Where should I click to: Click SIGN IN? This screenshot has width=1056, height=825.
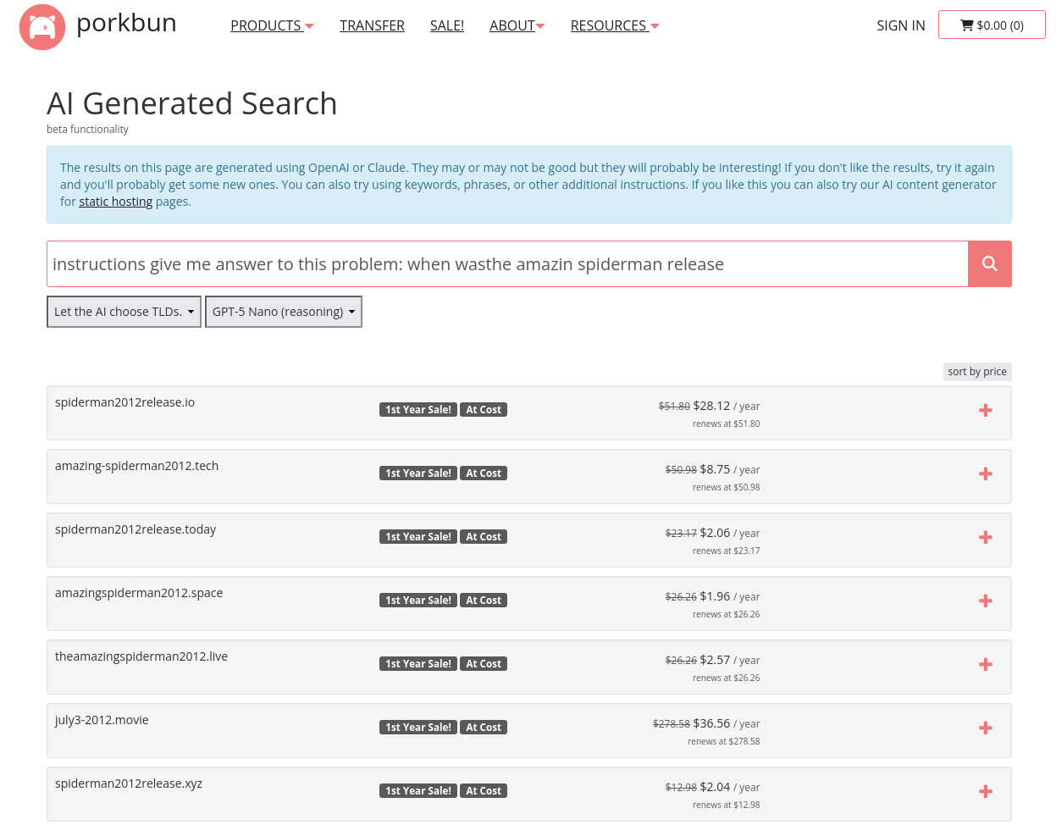click(901, 26)
